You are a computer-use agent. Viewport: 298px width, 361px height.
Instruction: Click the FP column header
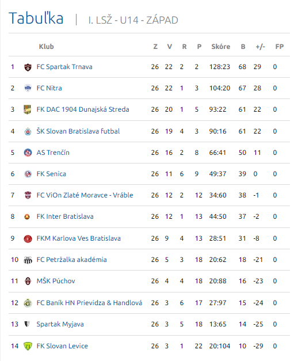point(280,47)
